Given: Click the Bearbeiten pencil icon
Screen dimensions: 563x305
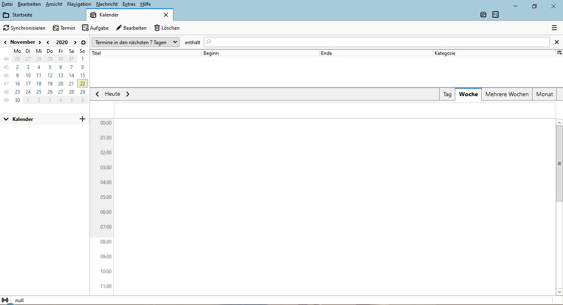Looking at the screenshot, I should pos(119,28).
